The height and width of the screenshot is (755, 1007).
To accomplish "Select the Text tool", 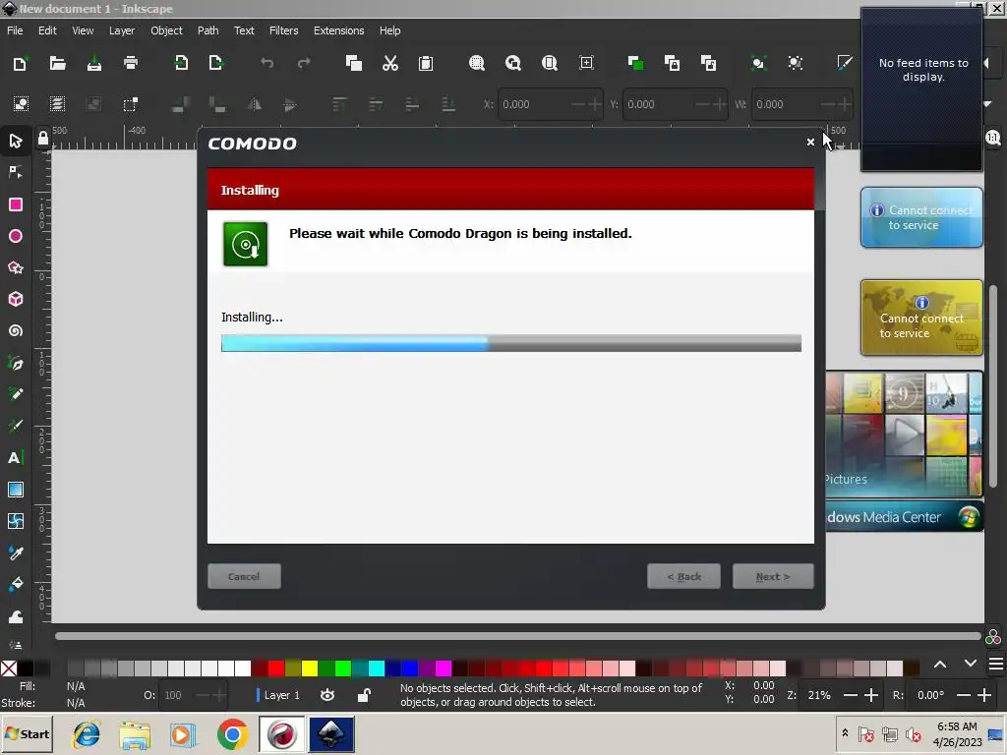I will [x=16, y=458].
